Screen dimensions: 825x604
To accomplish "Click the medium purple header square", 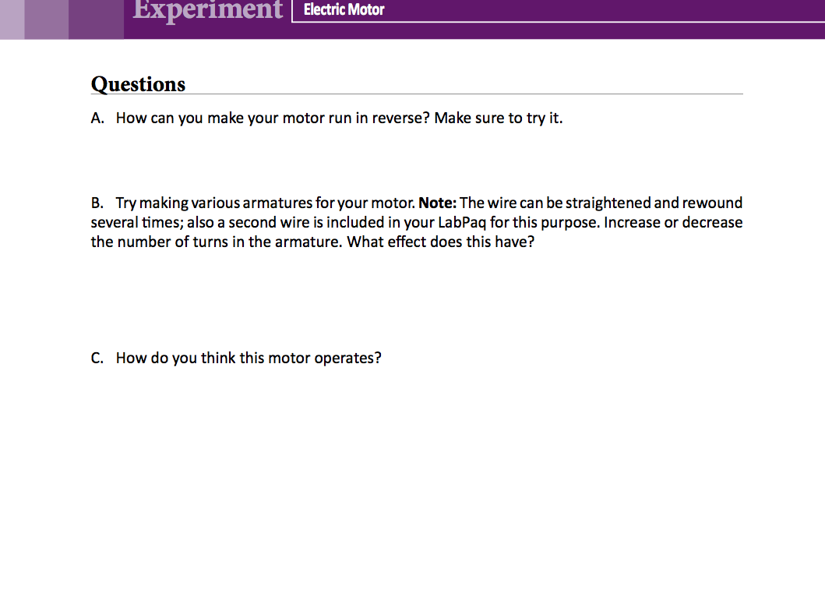I will click(47, 19).
